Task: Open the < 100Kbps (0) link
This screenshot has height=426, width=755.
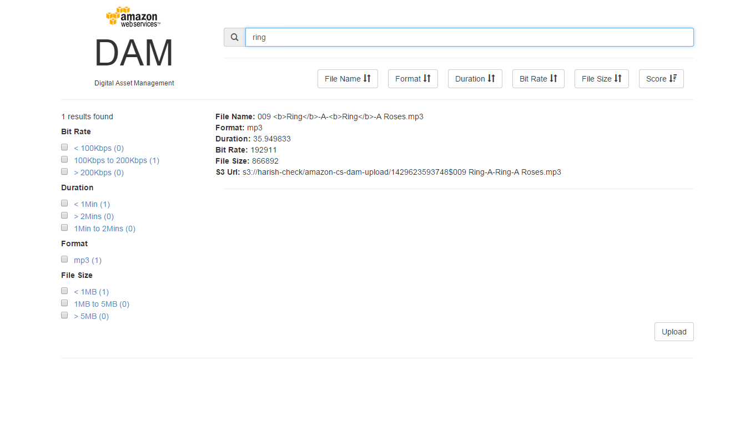Action: 99,148
